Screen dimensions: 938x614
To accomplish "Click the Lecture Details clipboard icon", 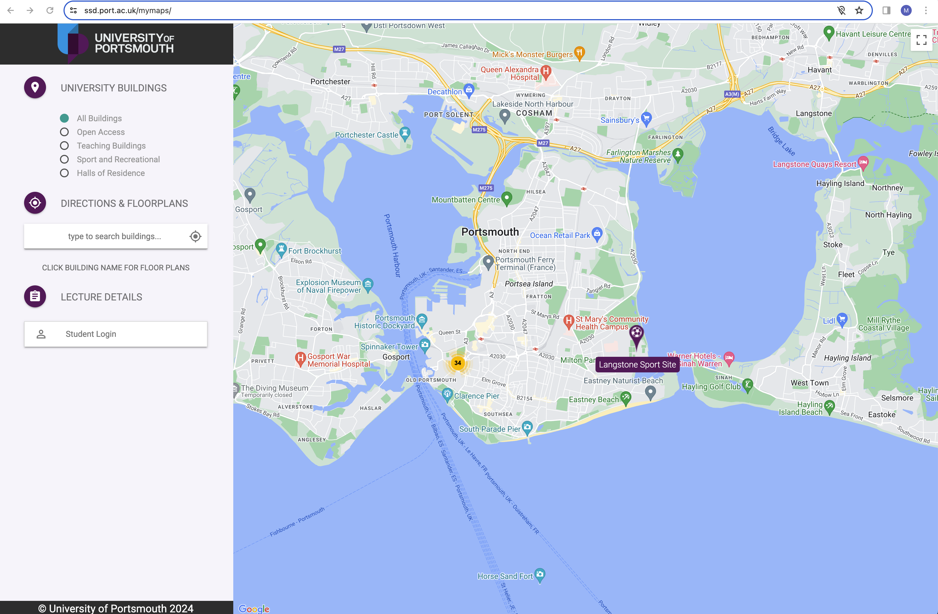I will click(x=35, y=296).
